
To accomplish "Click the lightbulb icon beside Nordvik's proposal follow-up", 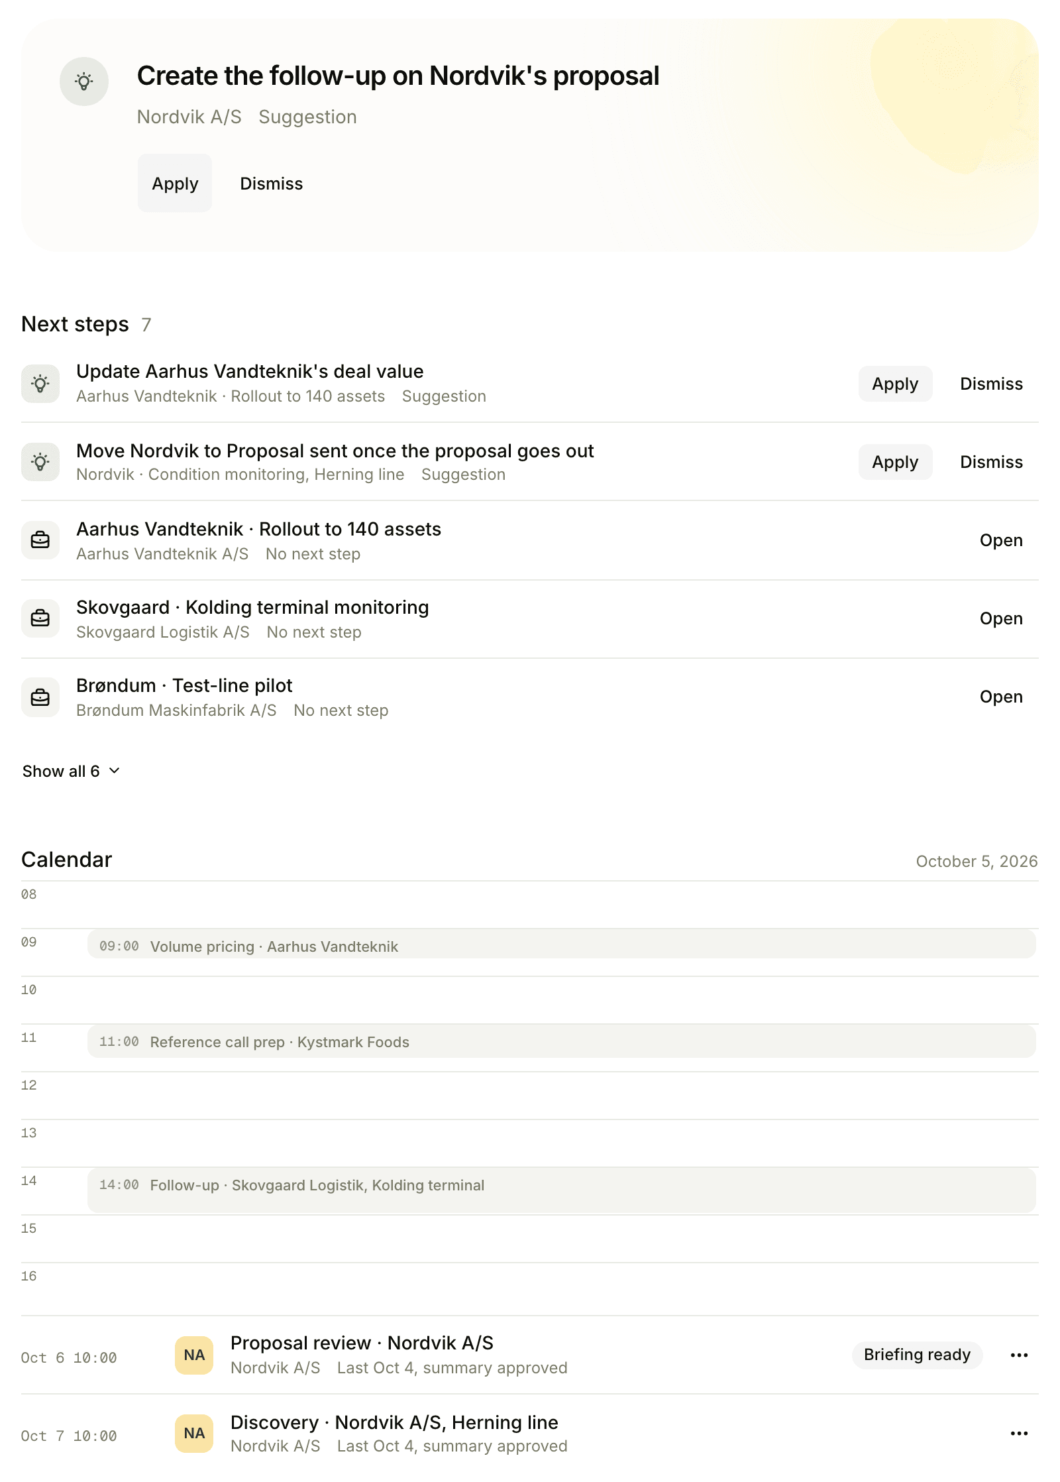I will pyautogui.click(x=84, y=82).
